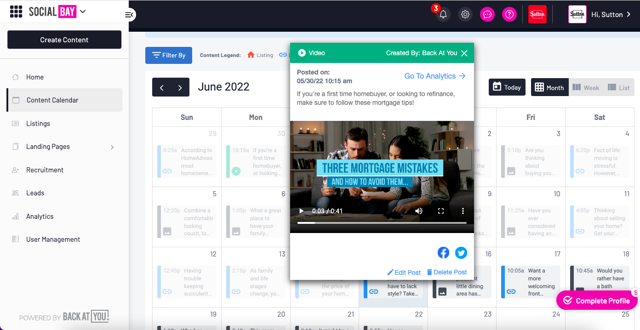Click the Listing house legend icon
640x330 pixels.
click(x=251, y=55)
